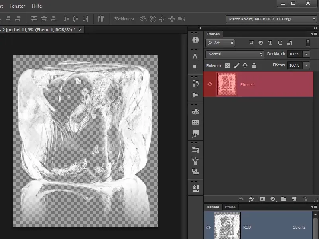Toggle filter for pixel layers

pos(251,43)
